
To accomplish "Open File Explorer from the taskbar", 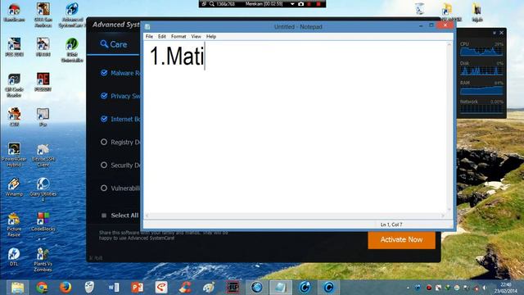I will point(17,288).
